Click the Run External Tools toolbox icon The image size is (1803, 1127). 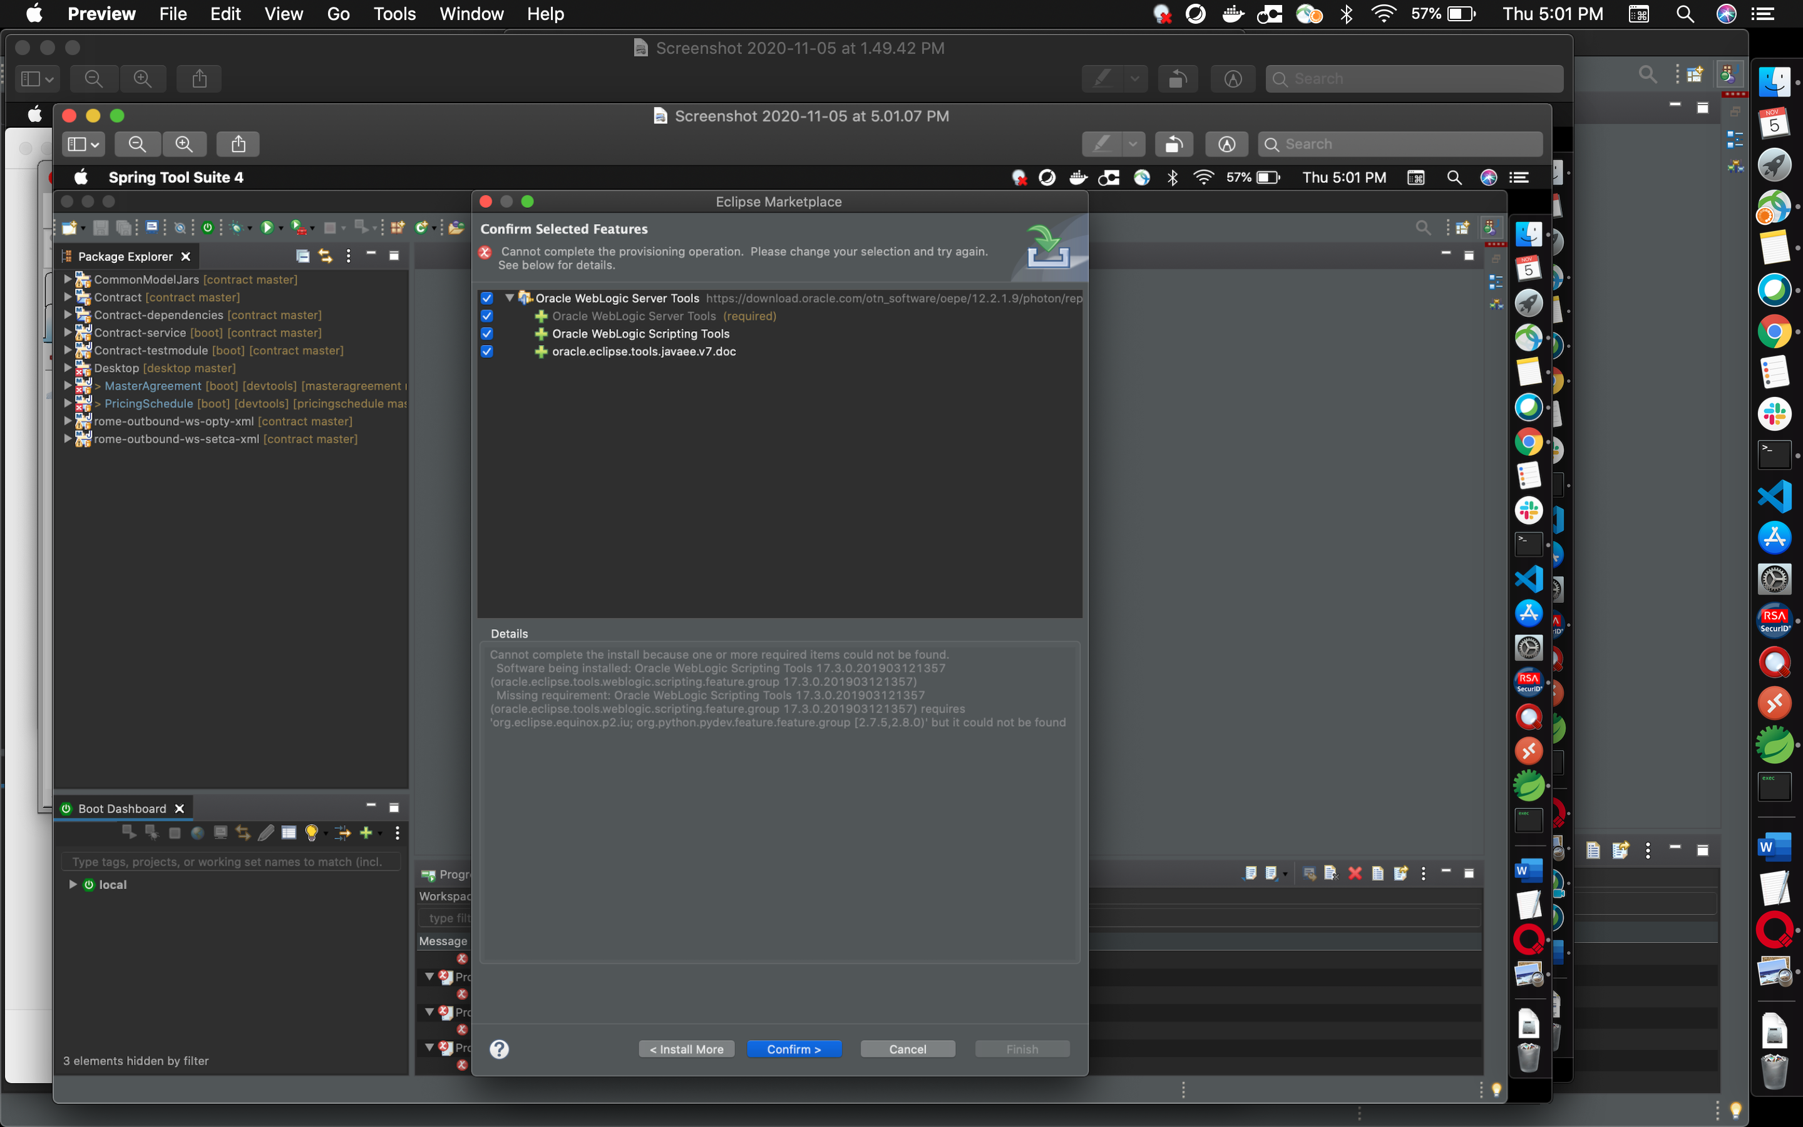pos(297,227)
